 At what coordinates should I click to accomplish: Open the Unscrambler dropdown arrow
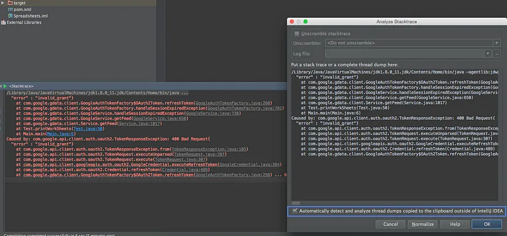[x=497, y=43]
